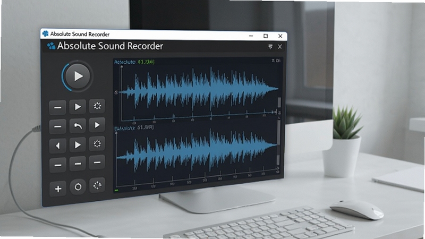
Task: Click the dotted circle icon right of the record button
Action: coord(97,185)
